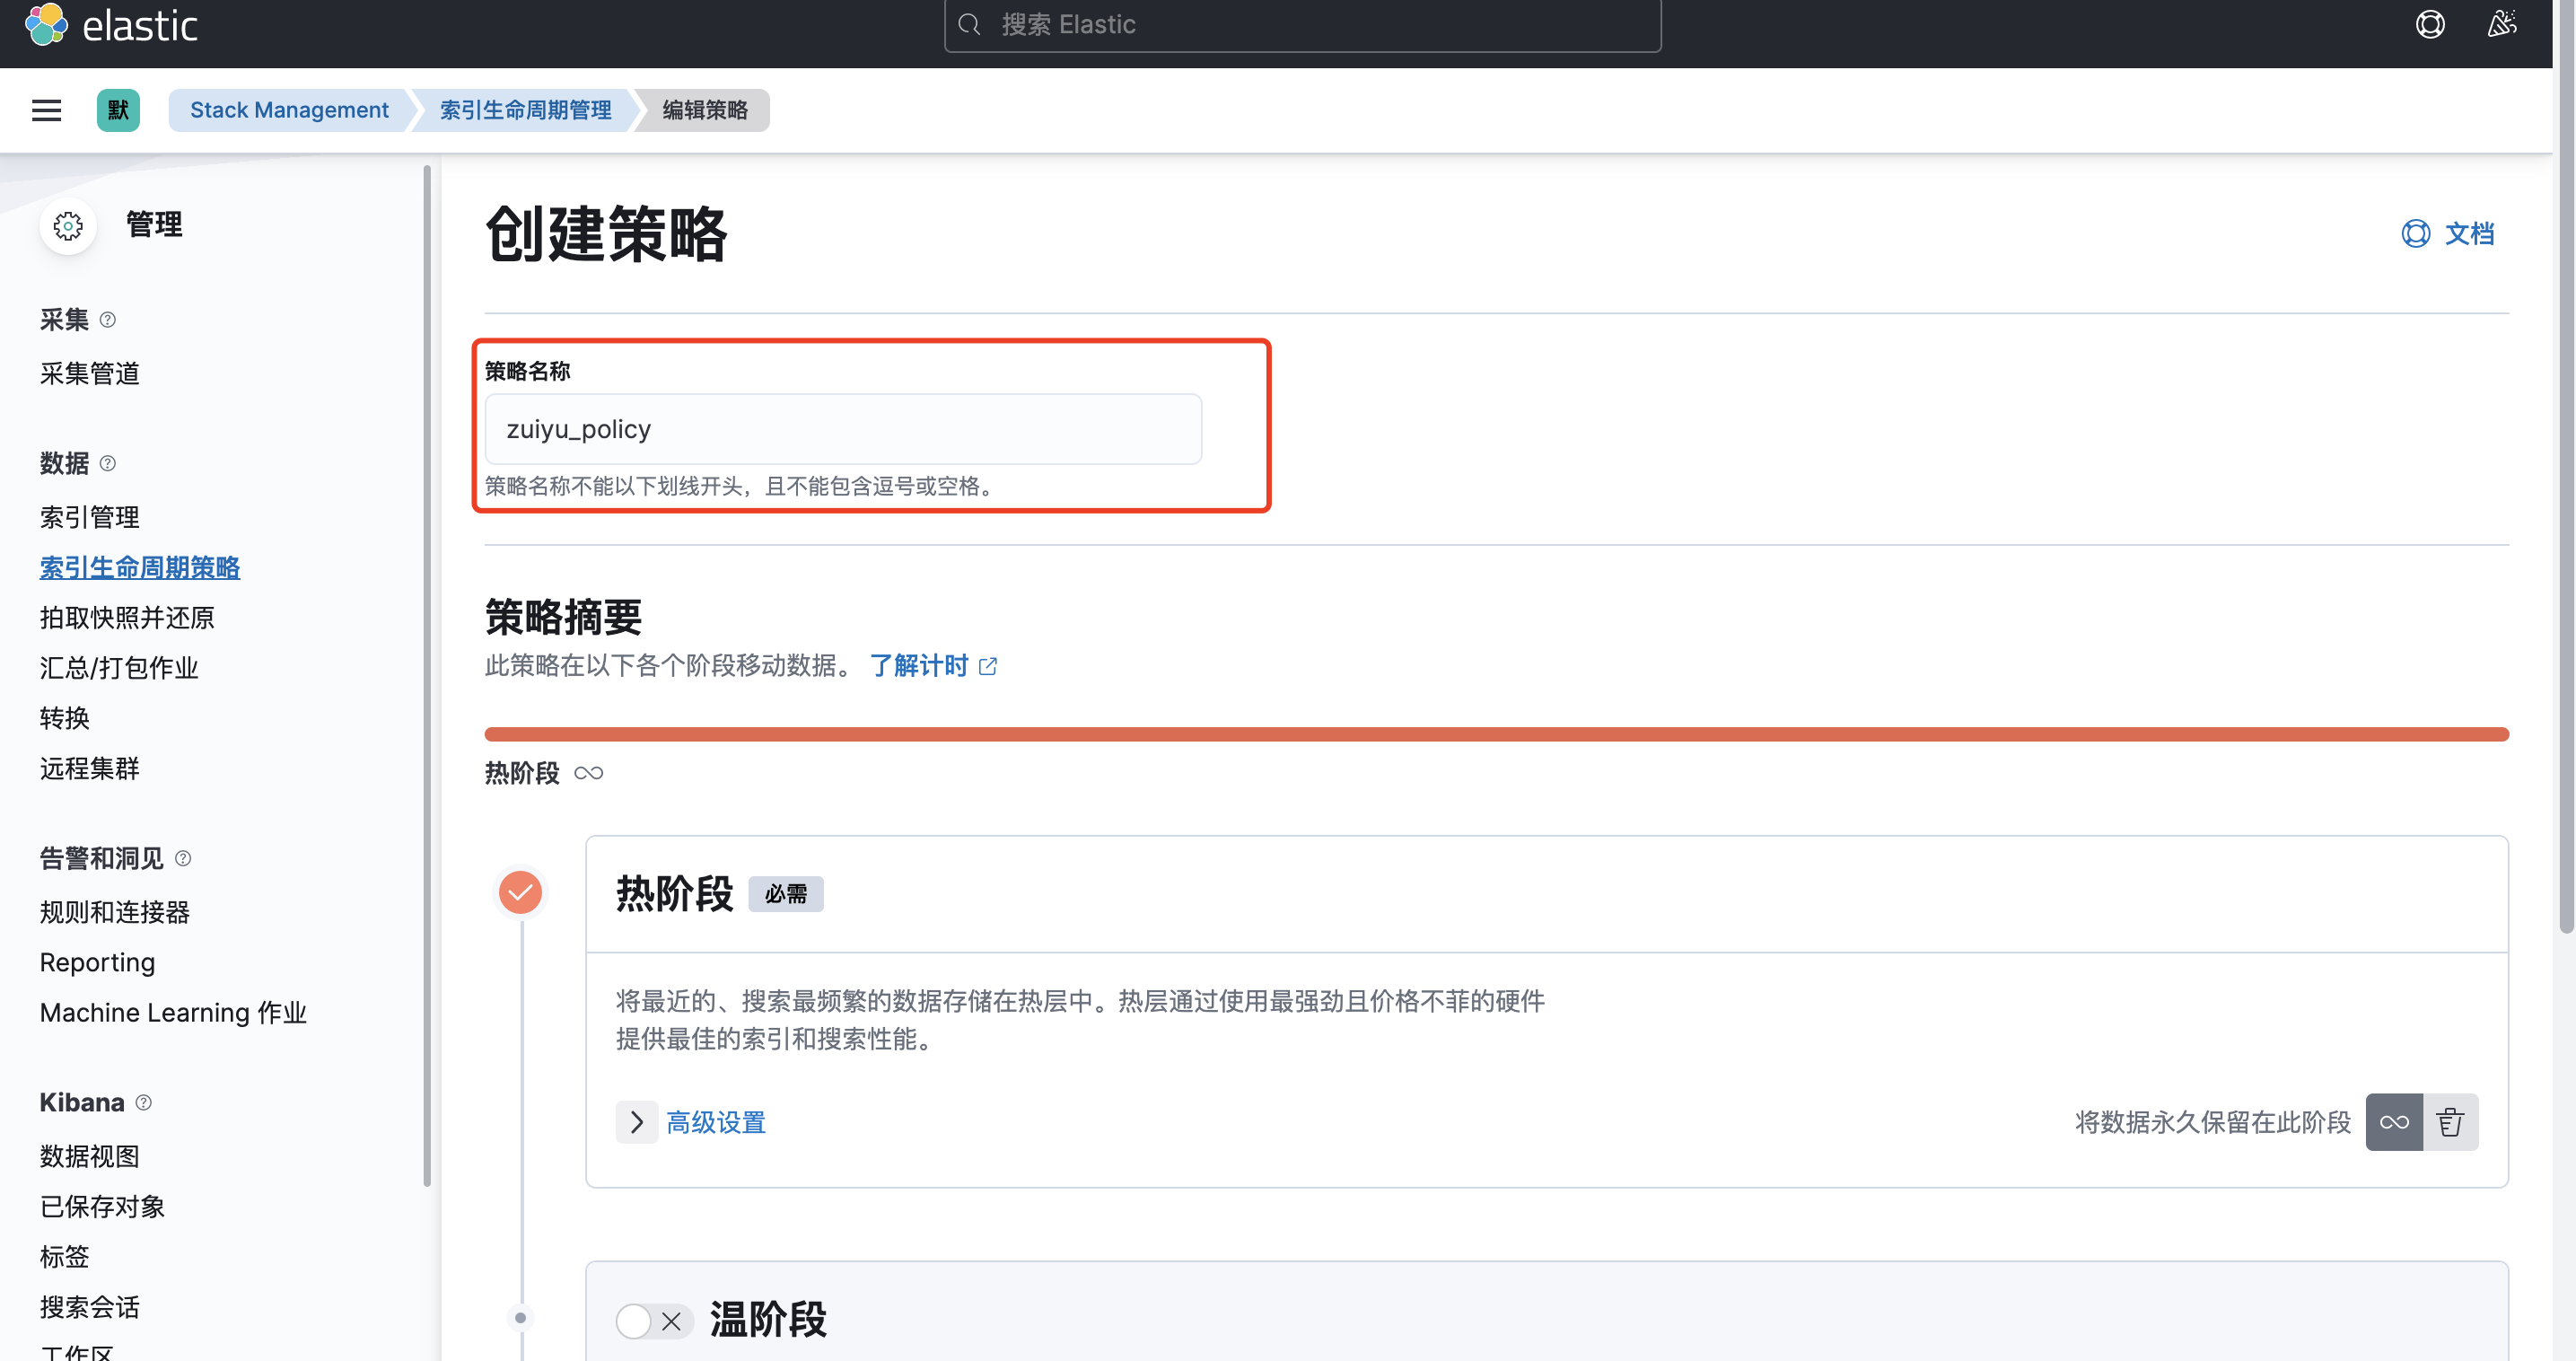Viewport: 2576px width, 1361px height.
Task: Open 规则和连接器 in sidebar
Action: coord(115,913)
